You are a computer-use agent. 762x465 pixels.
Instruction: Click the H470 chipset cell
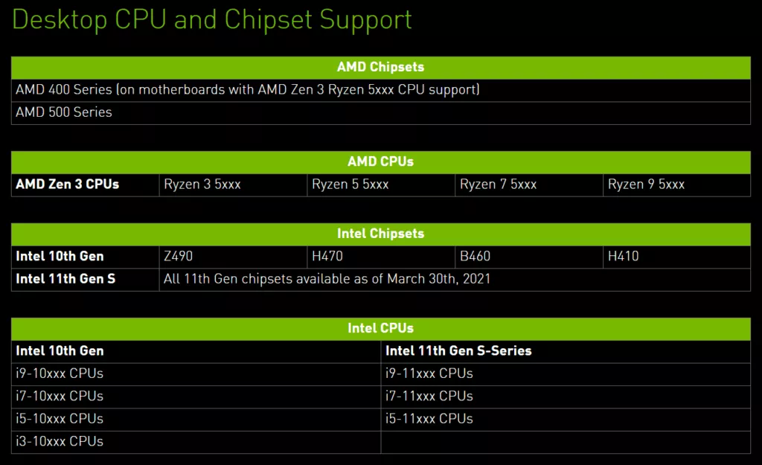click(381, 257)
